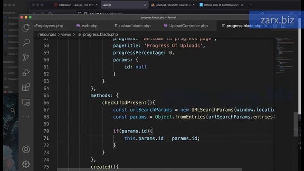Open the Manage gear icon

(26, 164)
